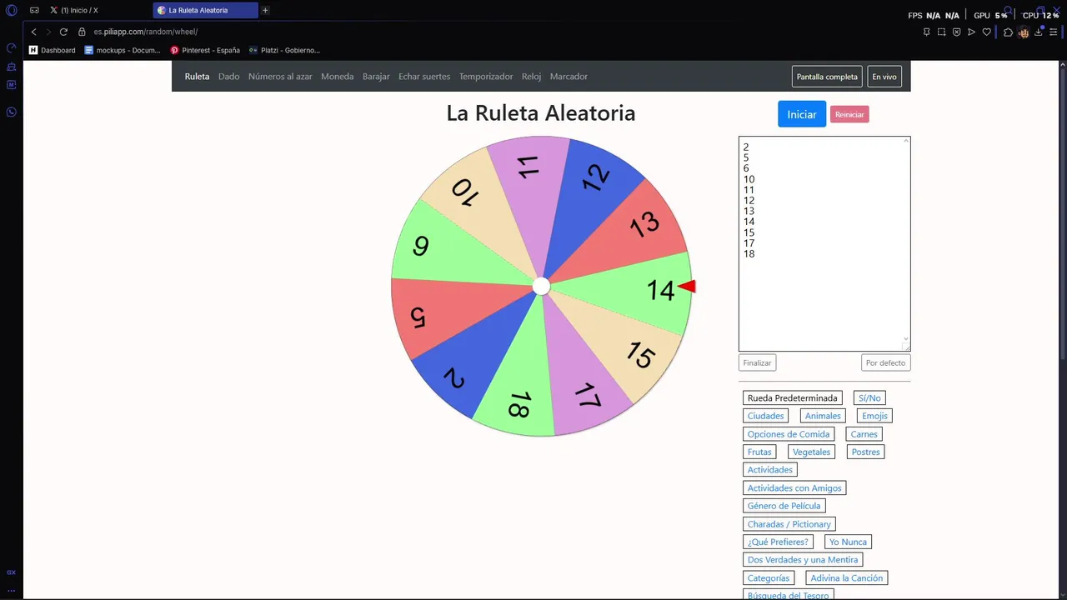Open the Reloj menu item
This screenshot has height=600, width=1067.
pyautogui.click(x=531, y=77)
